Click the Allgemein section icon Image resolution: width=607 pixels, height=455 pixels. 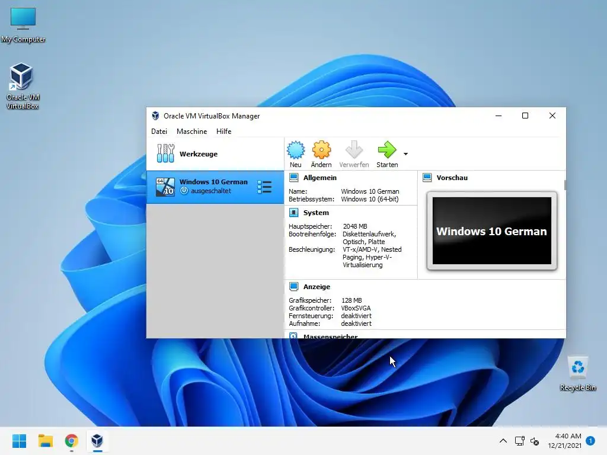click(x=294, y=178)
